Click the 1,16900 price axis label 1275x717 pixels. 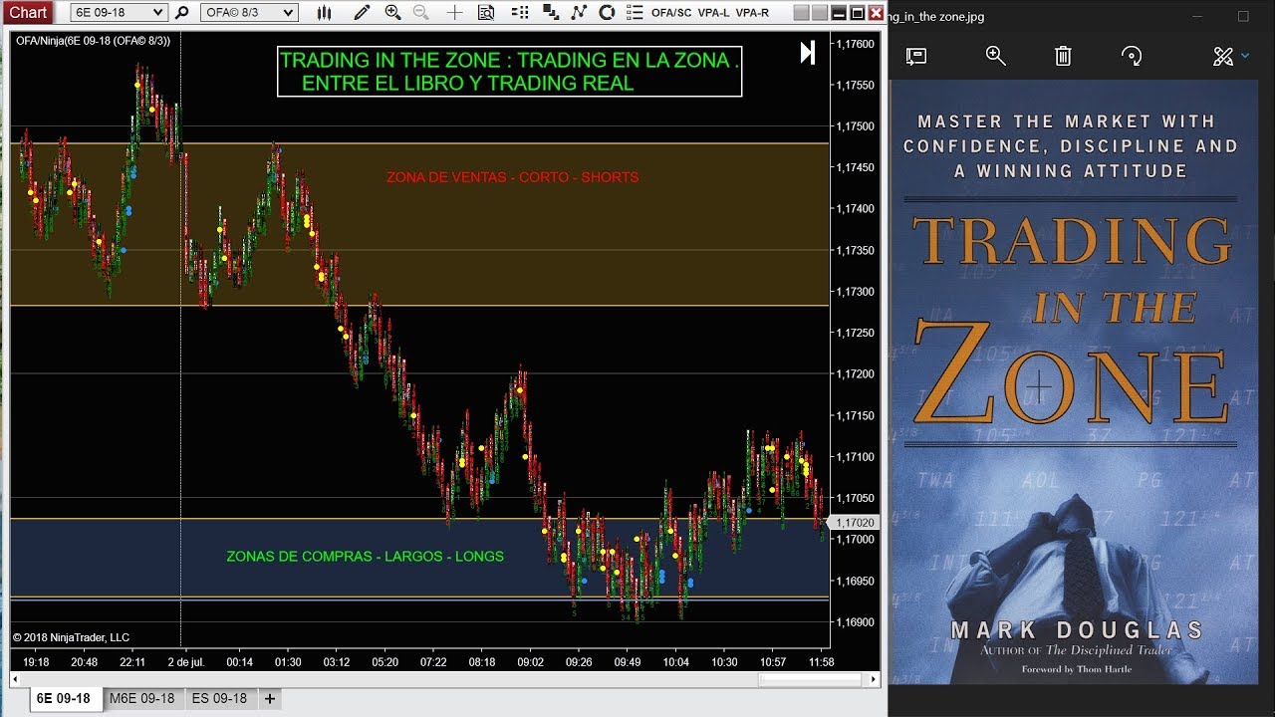(x=856, y=622)
